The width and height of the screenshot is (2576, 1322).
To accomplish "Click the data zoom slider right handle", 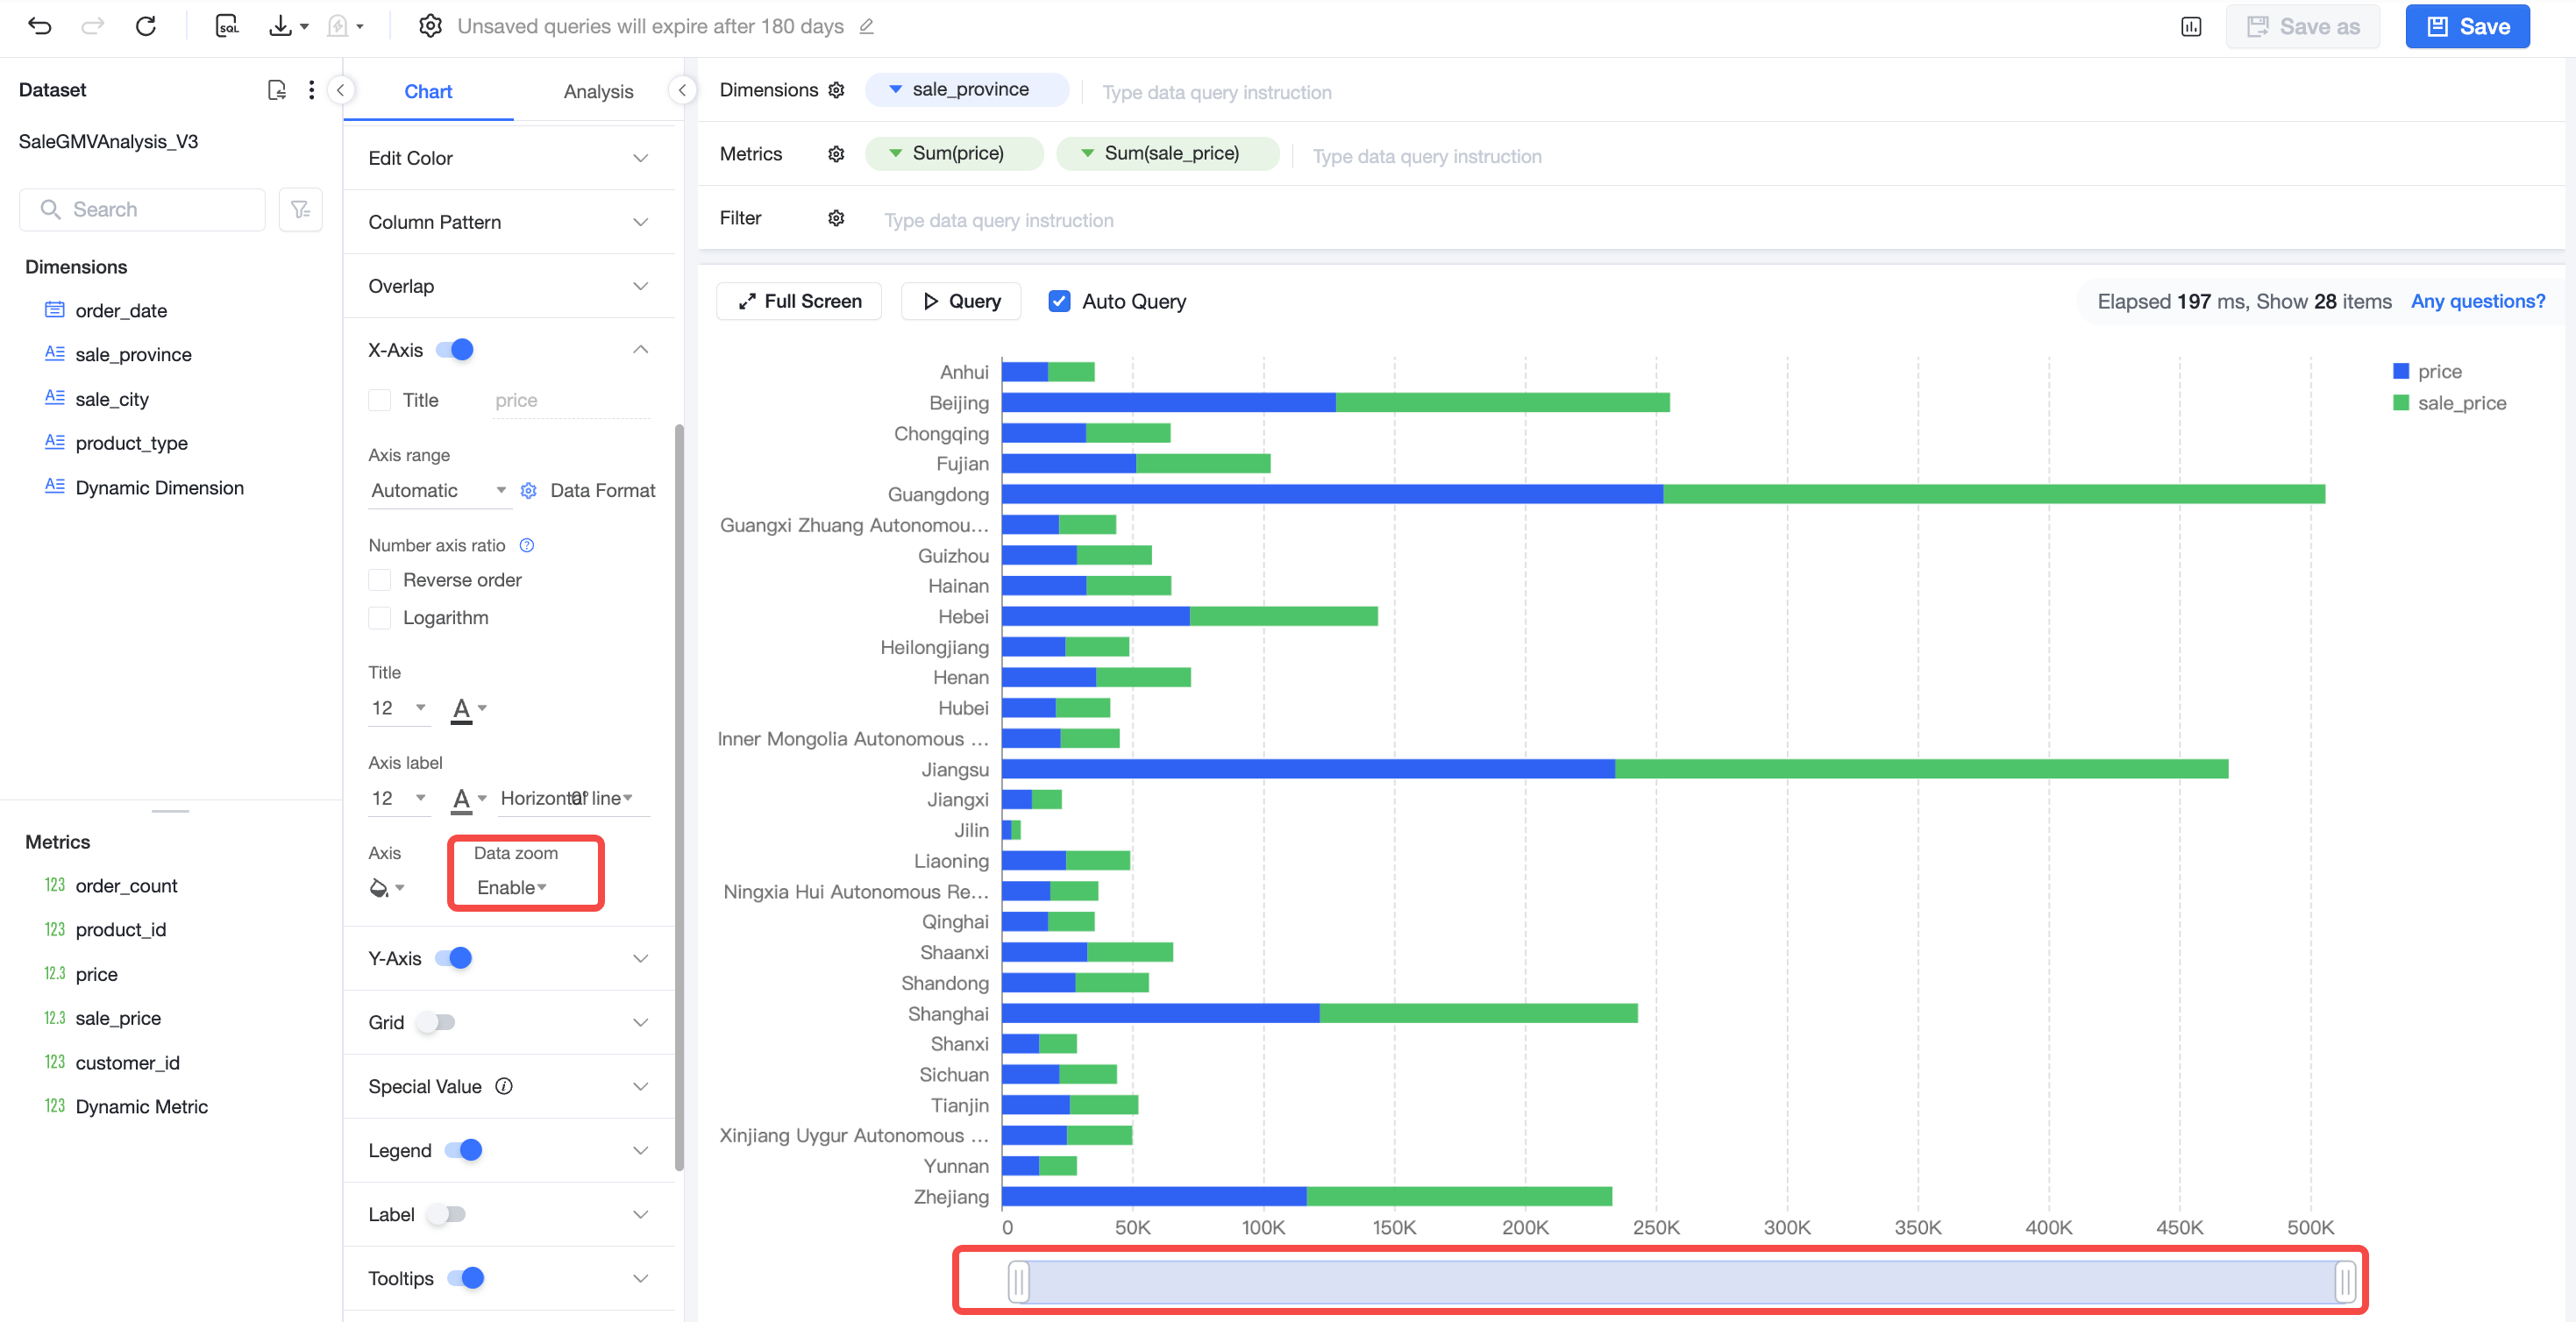I will point(2345,1281).
